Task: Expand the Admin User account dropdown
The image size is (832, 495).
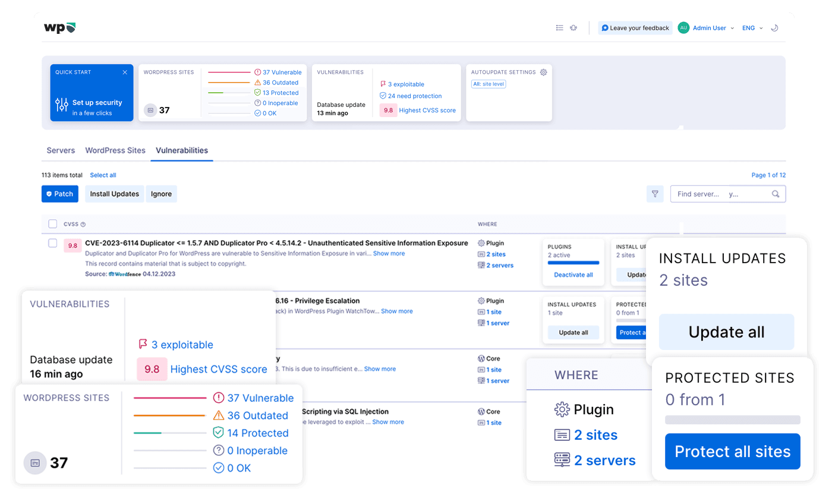Action: [x=707, y=28]
